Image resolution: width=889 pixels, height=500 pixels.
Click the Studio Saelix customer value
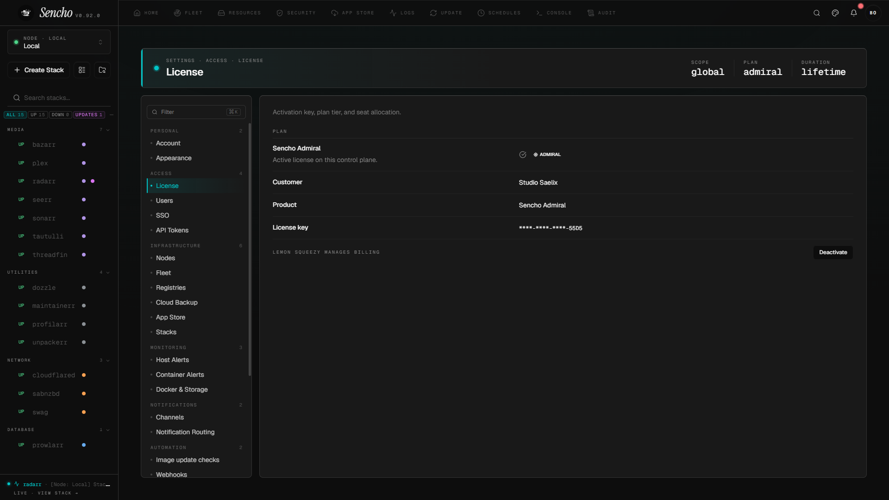coord(538,183)
